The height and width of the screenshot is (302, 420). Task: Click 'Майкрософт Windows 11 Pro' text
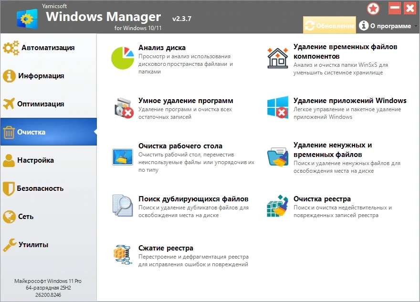click(x=48, y=281)
